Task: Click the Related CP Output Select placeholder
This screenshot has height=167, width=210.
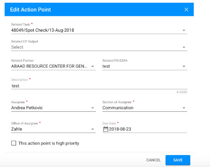Action: point(17,47)
